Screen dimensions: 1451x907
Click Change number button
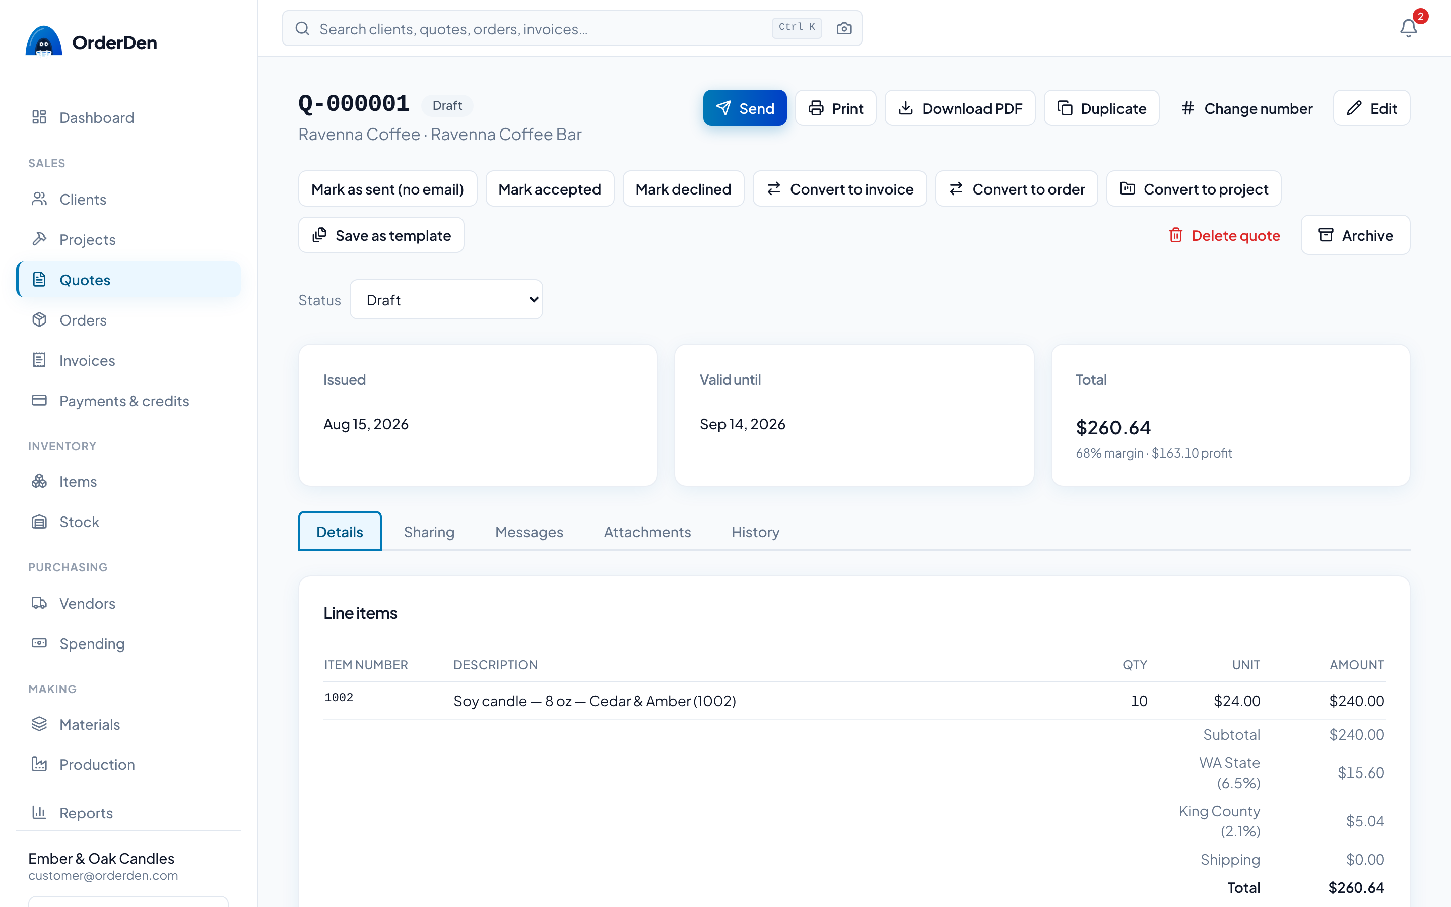(1246, 108)
